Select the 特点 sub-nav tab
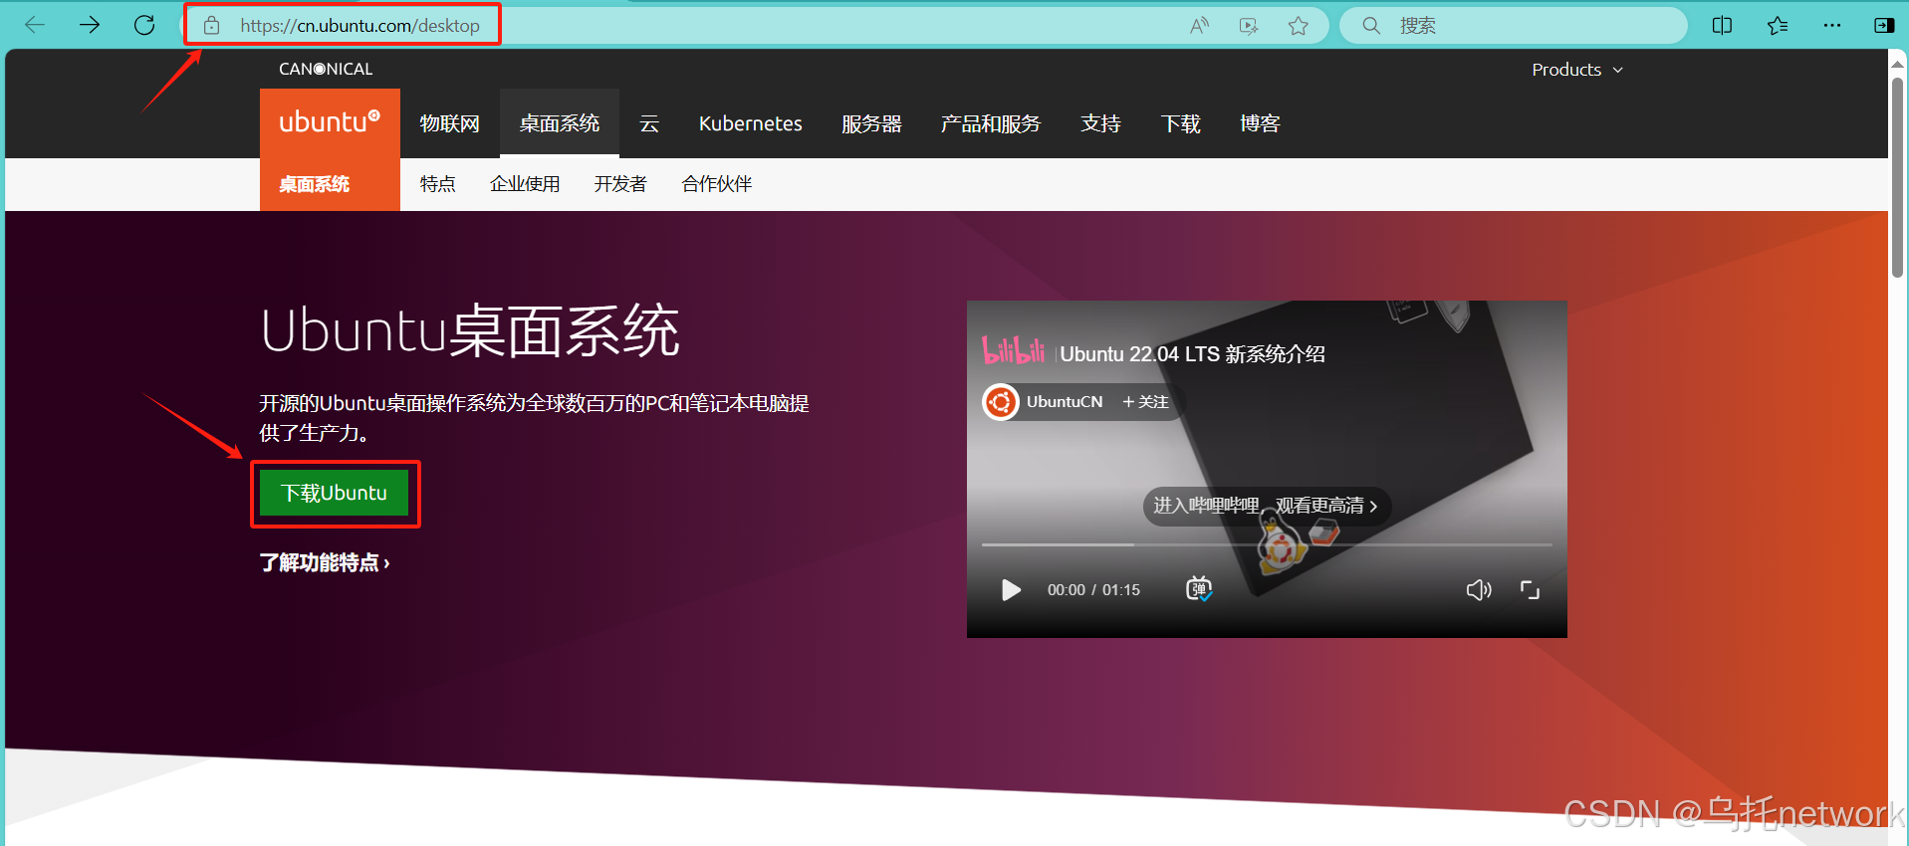The height and width of the screenshot is (846, 1909). click(x=437, y=184)
